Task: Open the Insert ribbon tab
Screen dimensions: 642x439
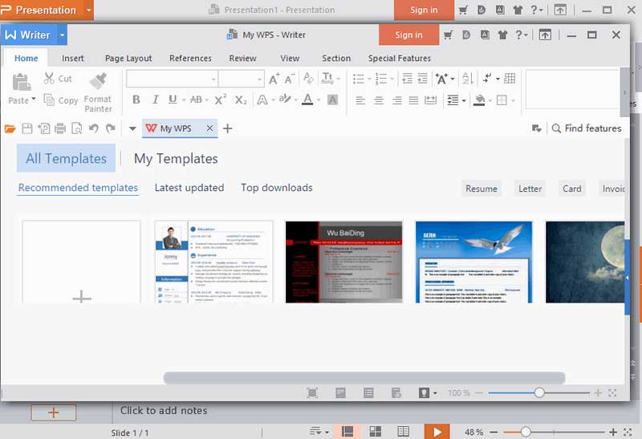Action: coord(73,58)
